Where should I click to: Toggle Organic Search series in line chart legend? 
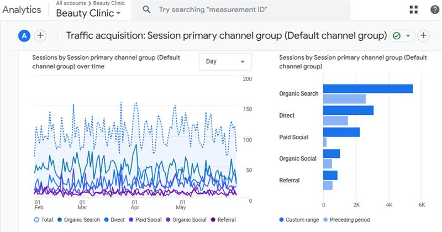[77, 219]
